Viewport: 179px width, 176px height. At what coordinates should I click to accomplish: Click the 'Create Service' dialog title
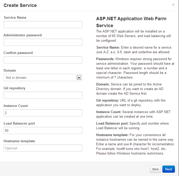(x=20, y=5)
